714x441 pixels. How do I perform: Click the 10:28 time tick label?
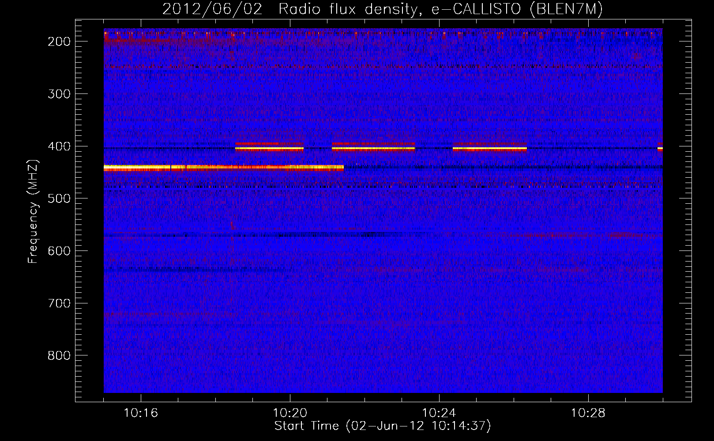(588, 413)
